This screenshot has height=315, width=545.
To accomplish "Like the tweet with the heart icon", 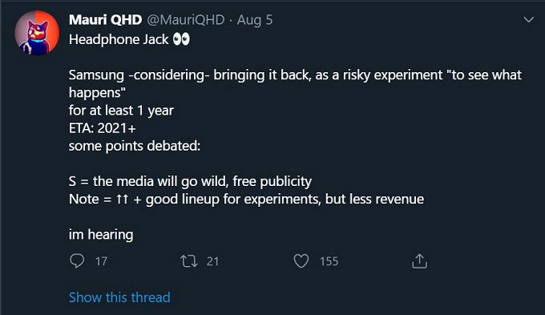I will pyautogui.click(x=301, y=260).
